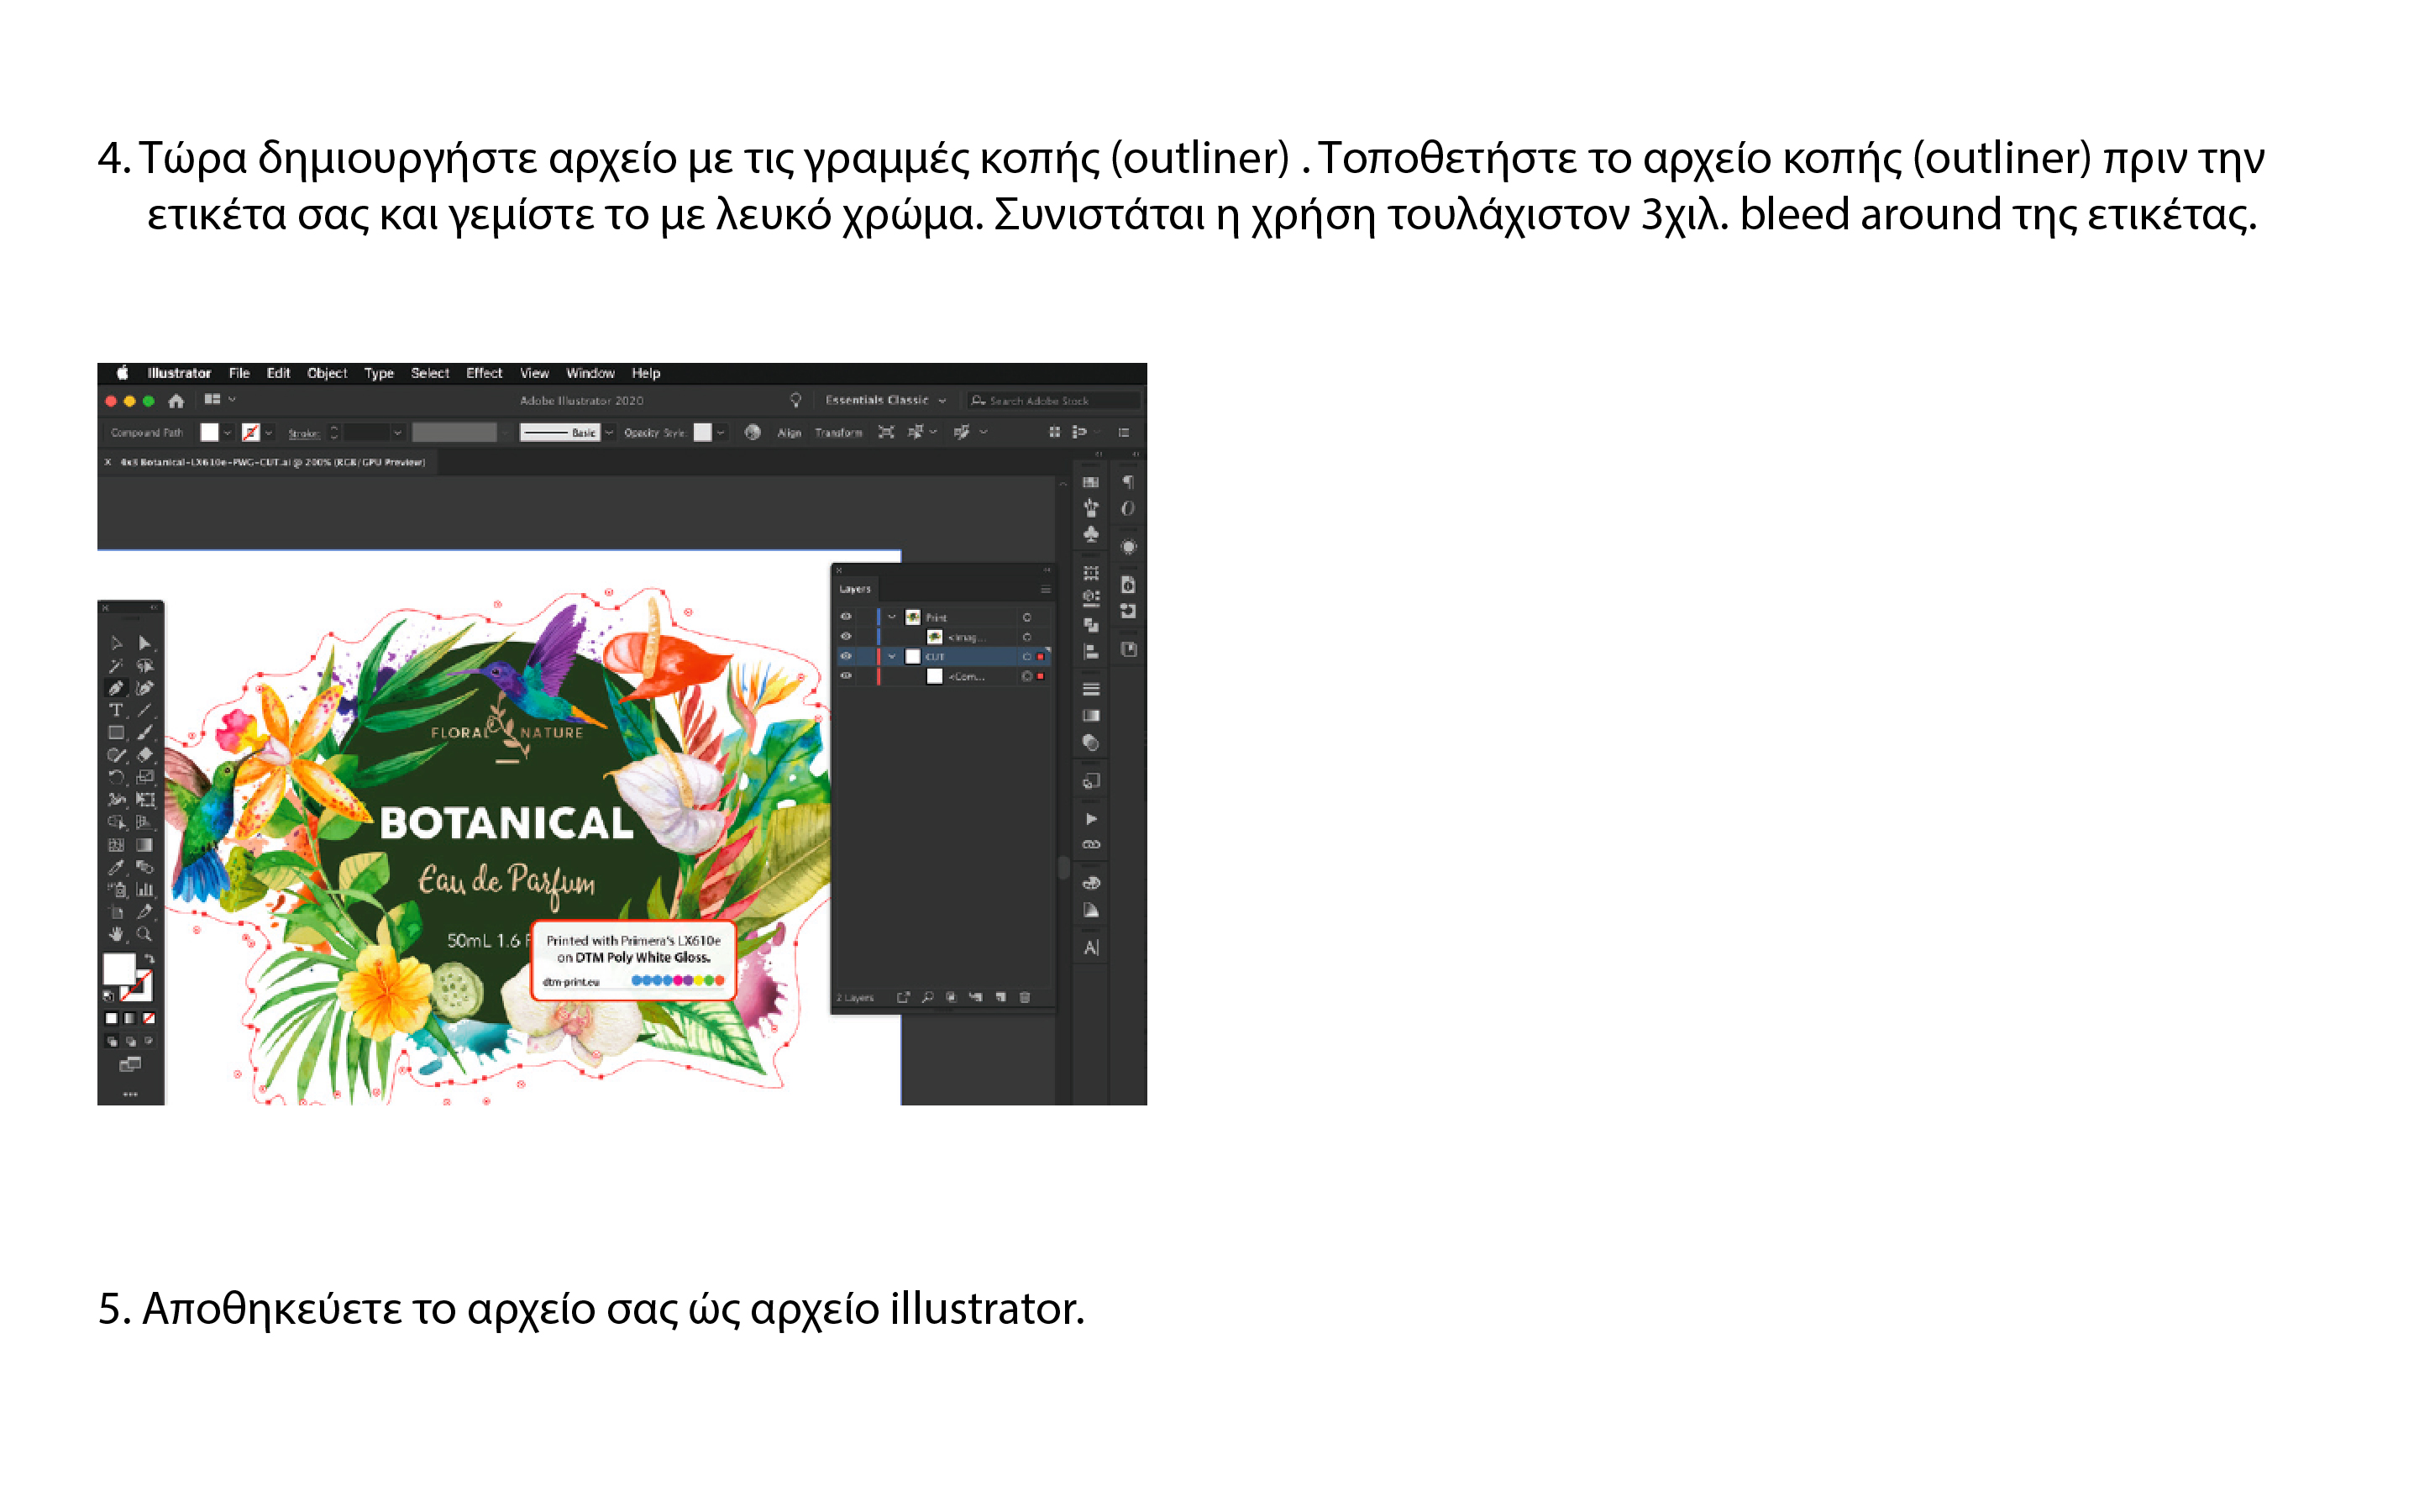Open the Window menu
2419x1512 pixels.
(590, 373)
